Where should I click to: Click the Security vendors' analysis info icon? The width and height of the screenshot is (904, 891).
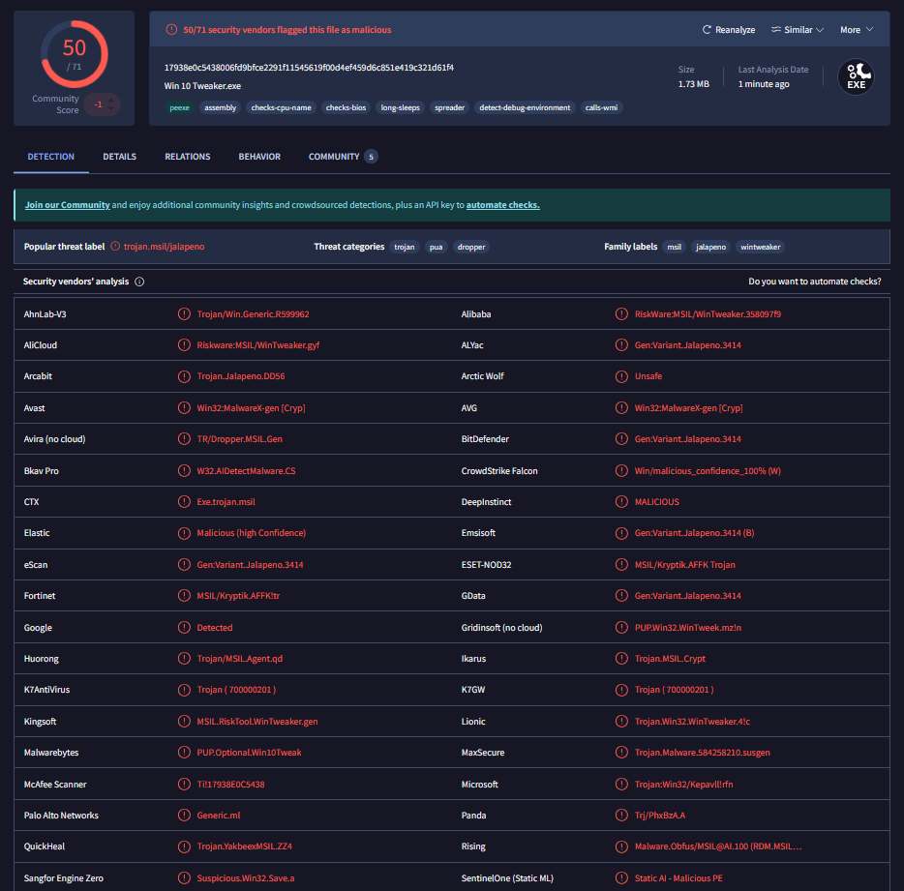pyautogui.click(x=139, y=282)
